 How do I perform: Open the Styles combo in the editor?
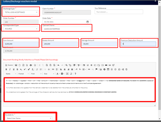11,74
